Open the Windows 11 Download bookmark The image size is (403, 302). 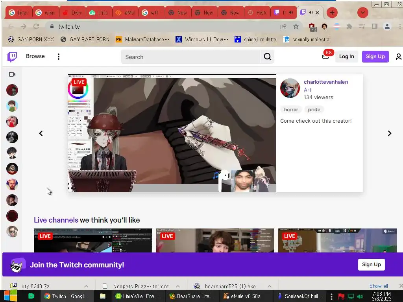point(202,39)
